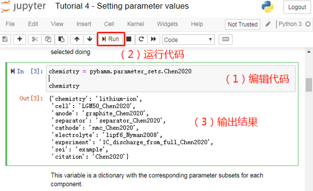Click the notebook title to rename it
Viewport: 313px width, 191px height.
[122, 6]
